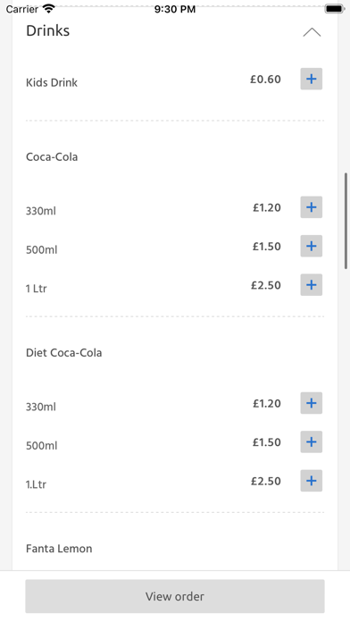This screenshot has height=622, width=350.
Task: Click the vertical scrollbar indicator
Action: pyautogui.click(x=346, y=221)
